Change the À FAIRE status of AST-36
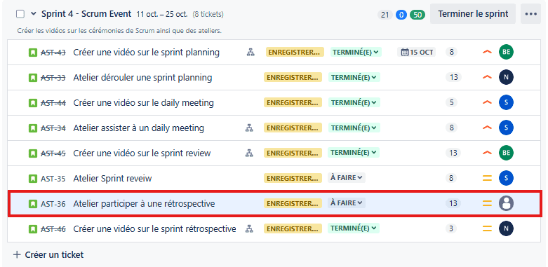548x267 pixels. [347, 203]
